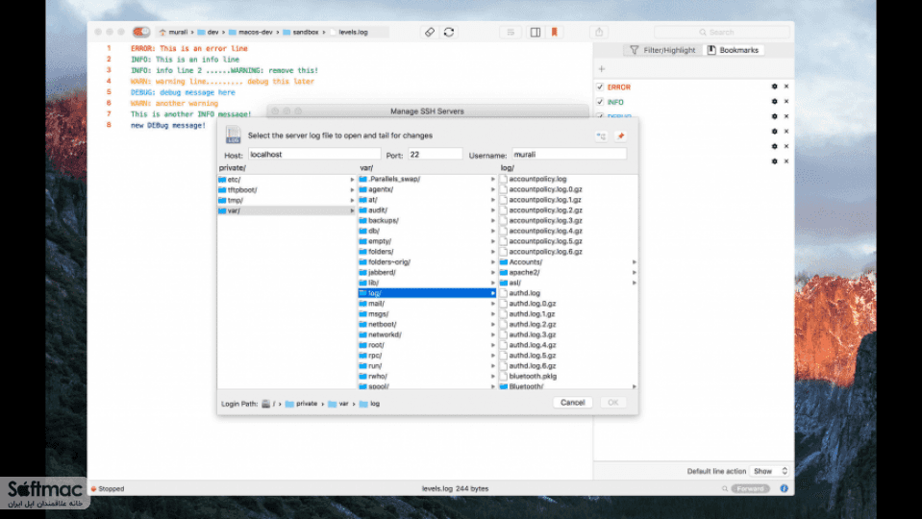Toggle the tail on/off switch in toolbar

tap(141, 32)
